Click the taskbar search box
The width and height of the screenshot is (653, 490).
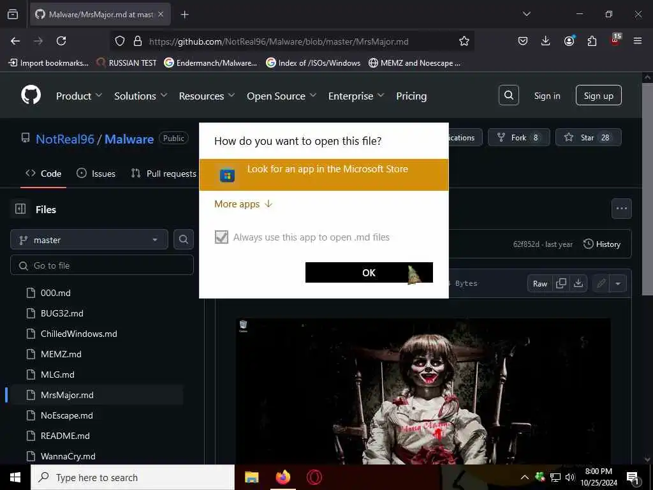[x=133, y=477]
